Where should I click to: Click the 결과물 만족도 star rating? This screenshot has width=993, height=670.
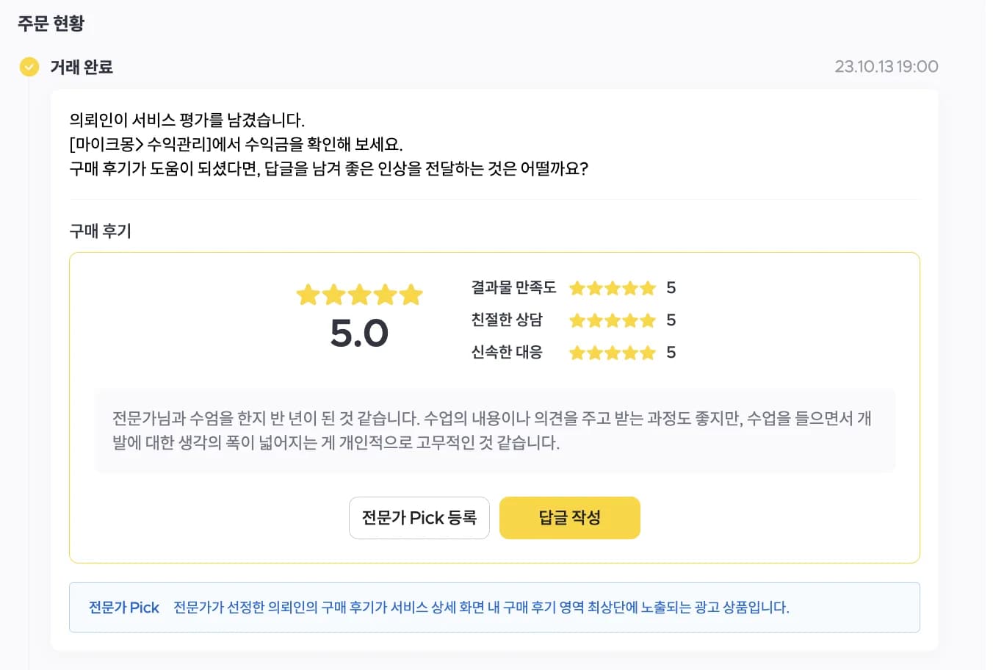coord(613,288)
